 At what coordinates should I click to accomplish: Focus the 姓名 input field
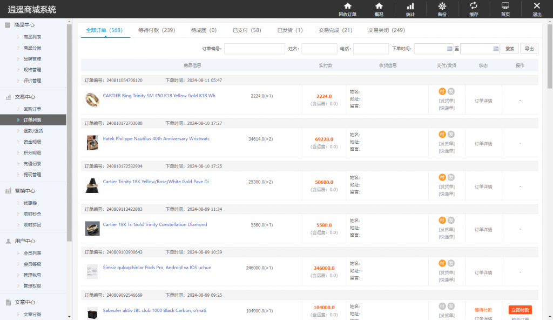pos(319,49)
